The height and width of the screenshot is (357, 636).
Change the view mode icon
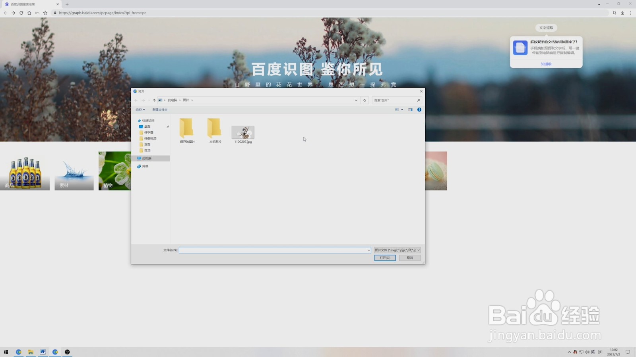397,109
